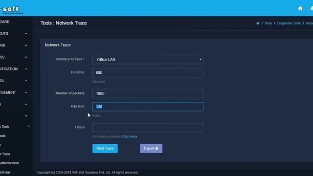The height and width of the screenshot is (176, 313).
Task: Open the home icon in breadcrumb trail
Action: (258, 23)
